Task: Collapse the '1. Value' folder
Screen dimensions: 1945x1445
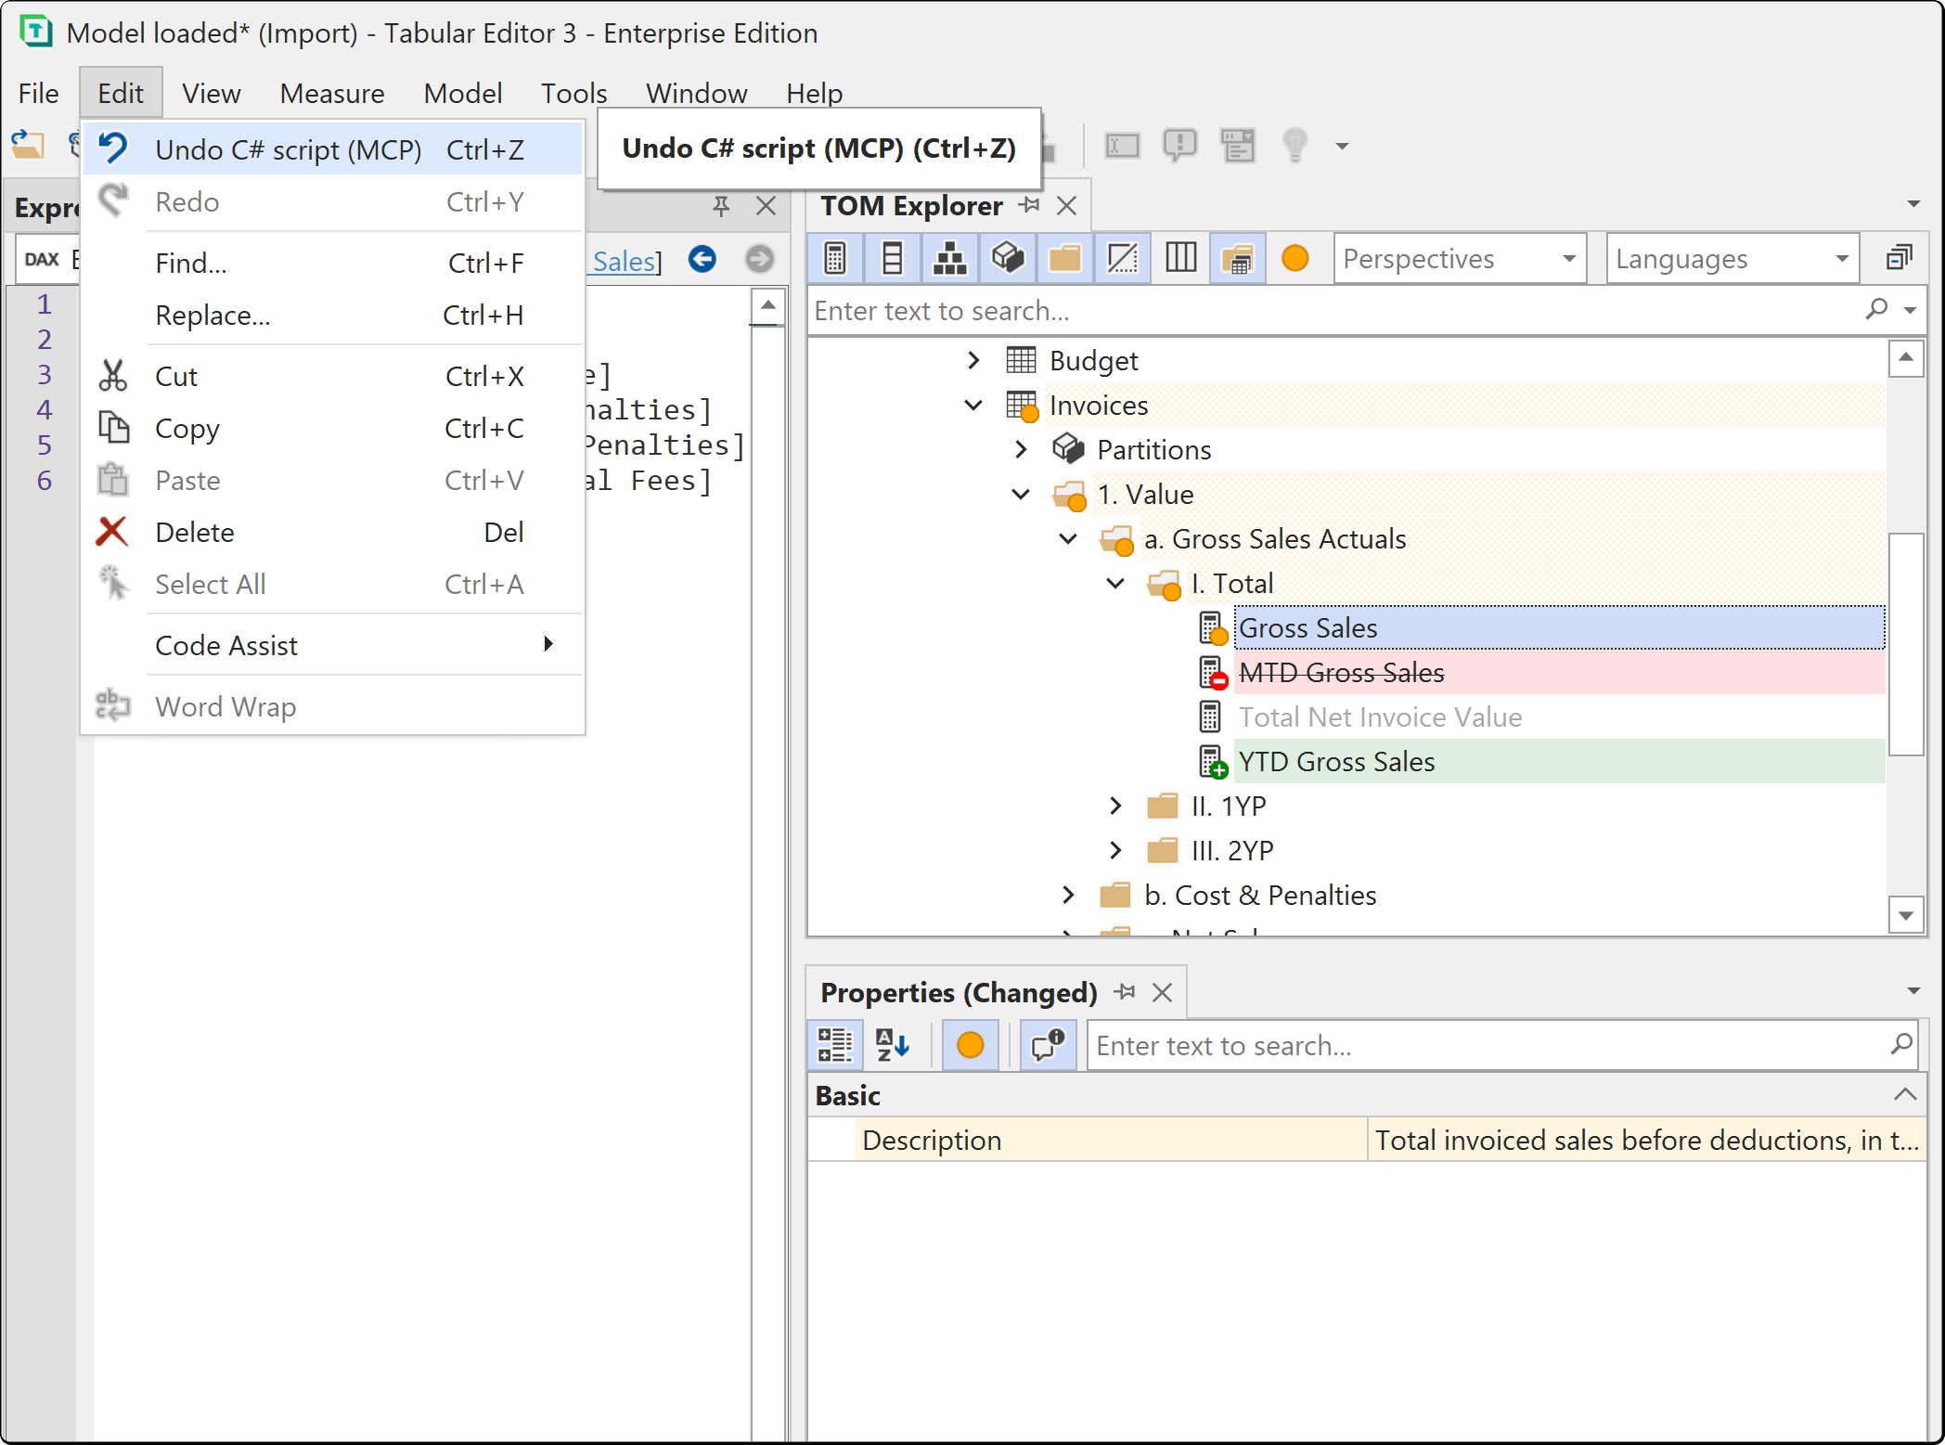Action: [x=1022, y=494]
